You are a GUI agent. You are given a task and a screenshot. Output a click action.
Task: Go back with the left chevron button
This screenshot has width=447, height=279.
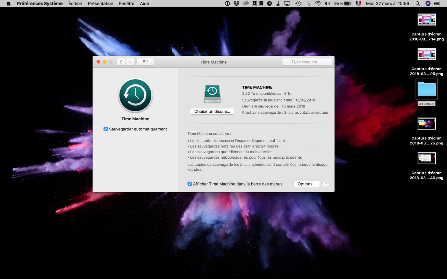pos(121,62)
